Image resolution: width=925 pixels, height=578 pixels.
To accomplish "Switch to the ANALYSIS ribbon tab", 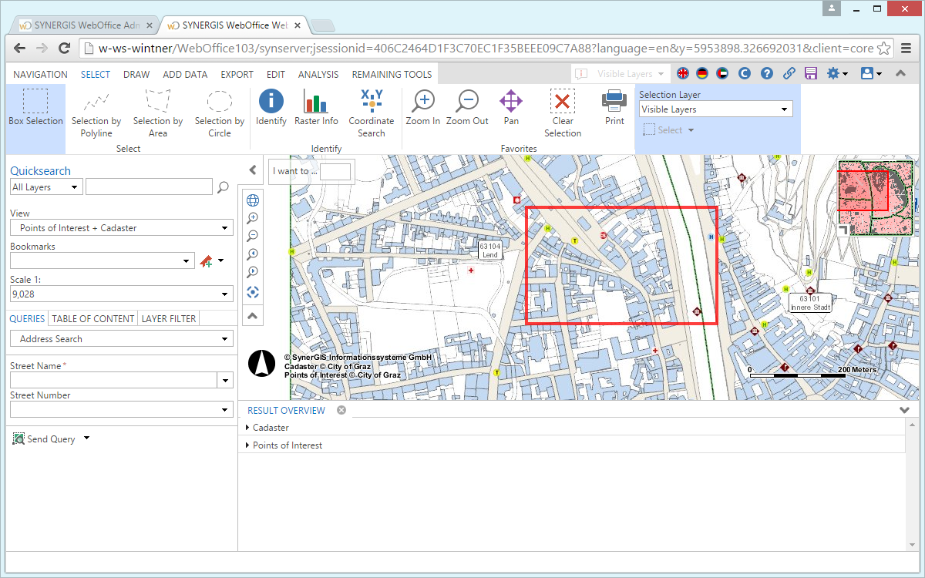I will point(318,74).
